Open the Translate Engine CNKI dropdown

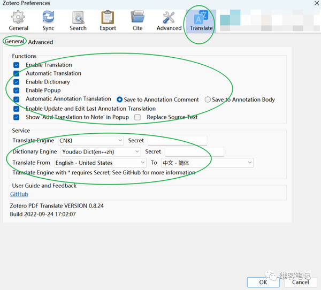point(91,141)
